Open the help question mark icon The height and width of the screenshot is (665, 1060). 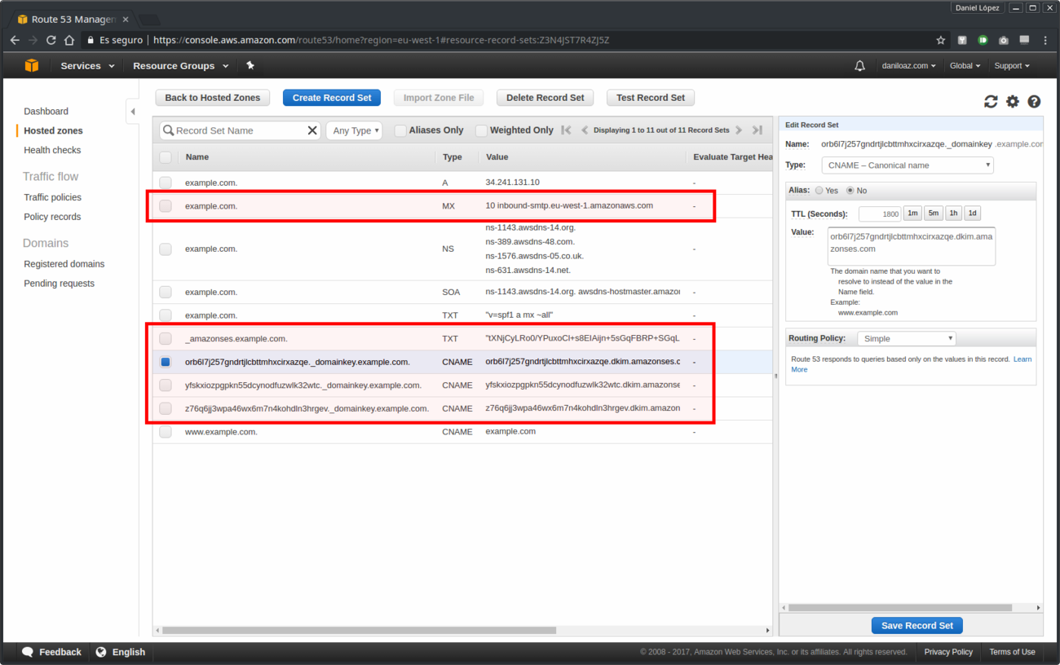point(1034,101)
